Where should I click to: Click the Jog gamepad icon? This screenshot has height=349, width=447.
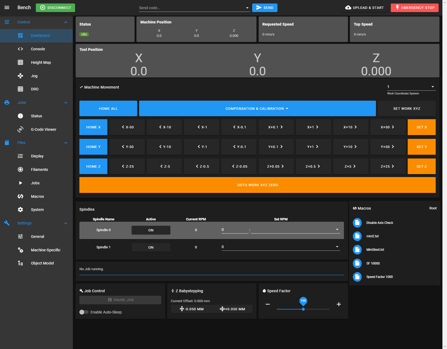click(20, 76)
